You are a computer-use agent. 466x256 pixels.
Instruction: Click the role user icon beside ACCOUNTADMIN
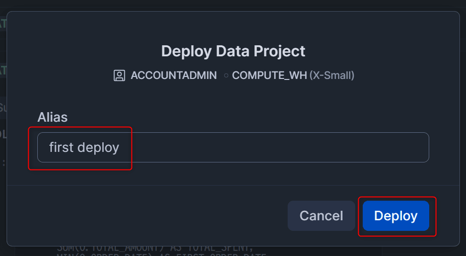pyautogui.click(x=119, y=75)
